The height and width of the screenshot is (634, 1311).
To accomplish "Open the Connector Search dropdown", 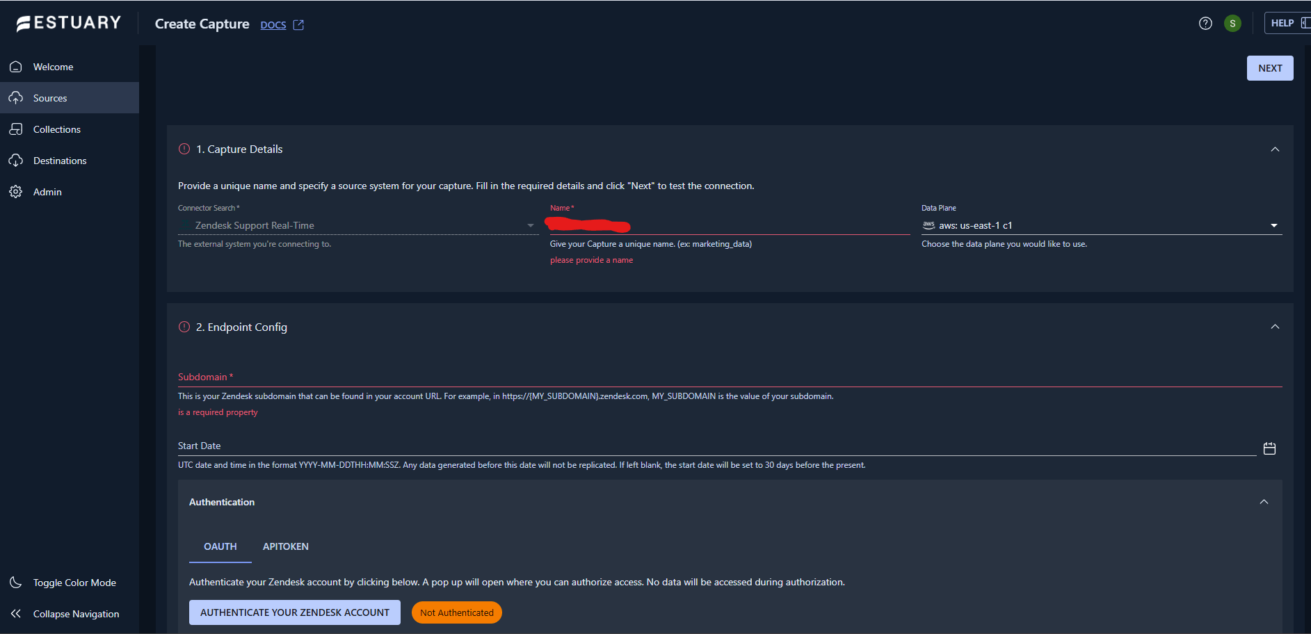I will pyautogui.click(x=530, y=225).
